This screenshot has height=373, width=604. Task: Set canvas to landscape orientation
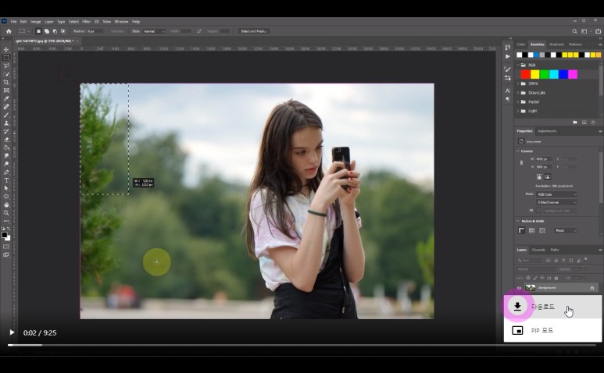pos(548,176)
